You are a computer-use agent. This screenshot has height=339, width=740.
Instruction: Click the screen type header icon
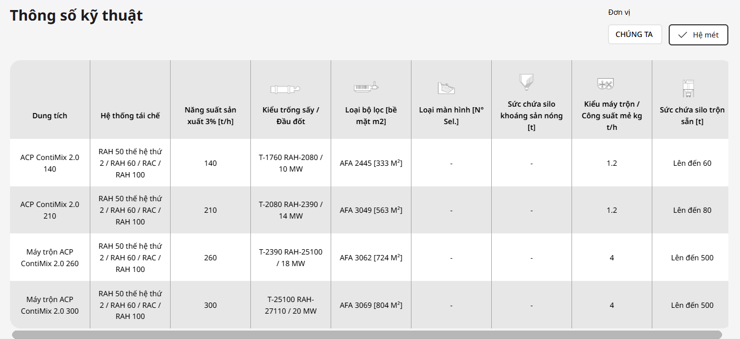pos(446,88)
